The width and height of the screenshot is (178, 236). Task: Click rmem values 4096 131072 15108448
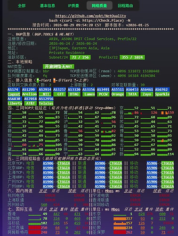click(138, 71)
